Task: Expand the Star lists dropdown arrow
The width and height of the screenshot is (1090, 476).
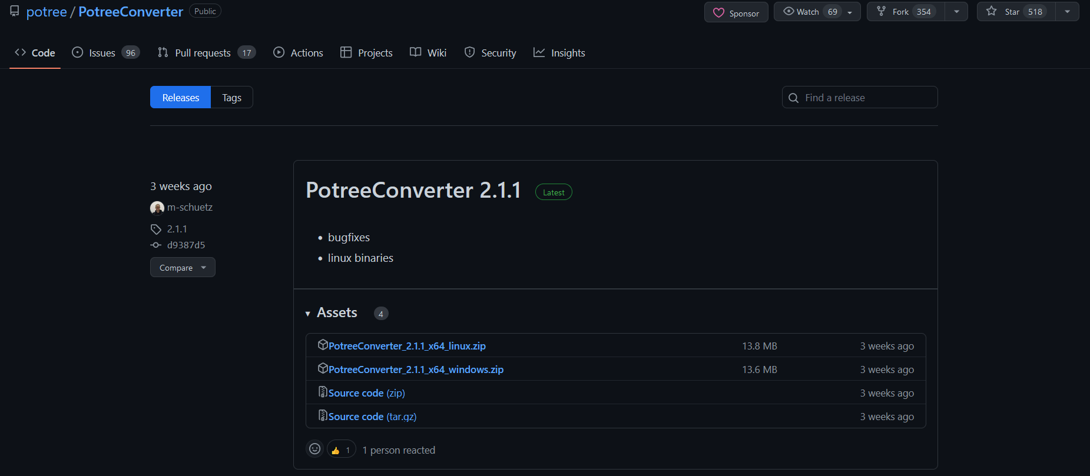Action: 1067,12
